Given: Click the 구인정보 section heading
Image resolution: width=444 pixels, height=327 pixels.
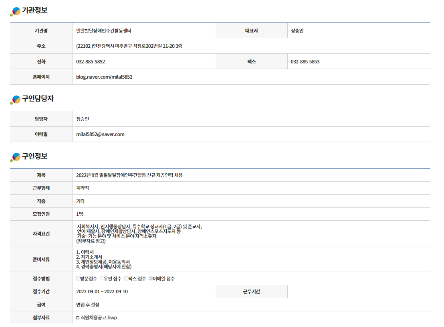Looking at the screenshot, I should point(35,156).
